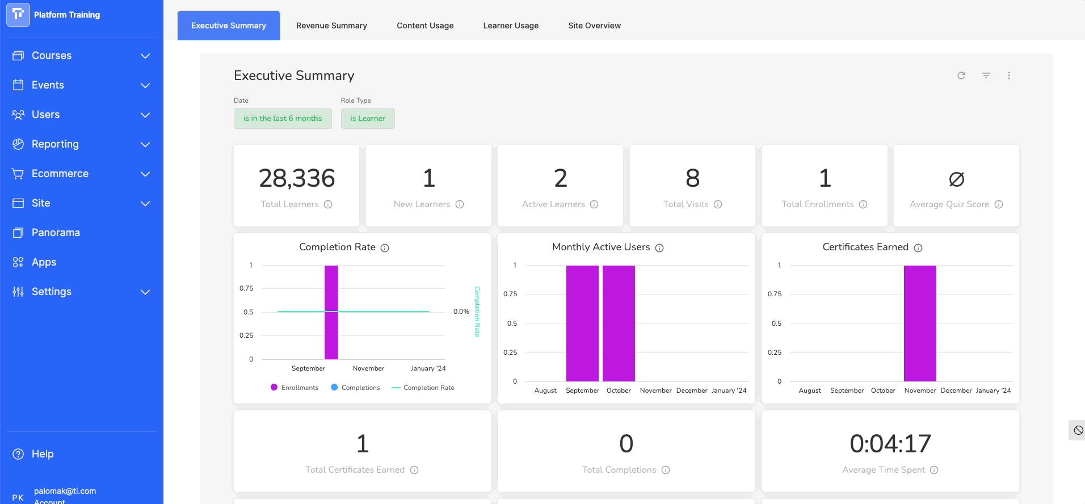Click info icon beside Monthly Active Users
The width and height of the screenshot is (1085, 504).
659,248
